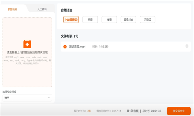
Task: Switch to the 人工精转 tab
Action: 42,9
